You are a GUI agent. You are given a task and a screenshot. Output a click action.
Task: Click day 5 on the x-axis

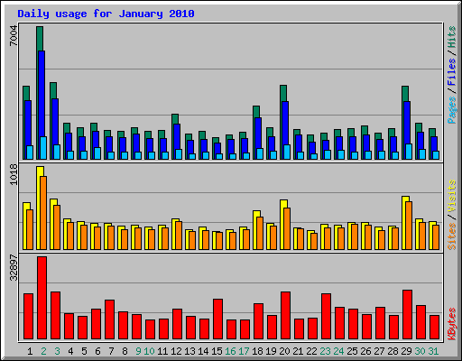84,351
